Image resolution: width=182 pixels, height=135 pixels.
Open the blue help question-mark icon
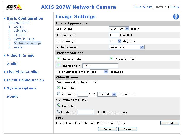176,17
